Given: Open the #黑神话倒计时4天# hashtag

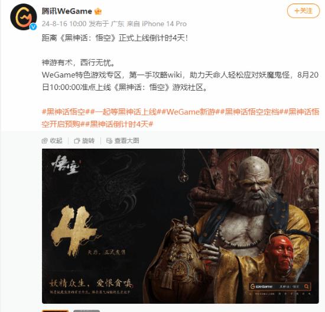Looking at the screenshot, I should point(119,124).
